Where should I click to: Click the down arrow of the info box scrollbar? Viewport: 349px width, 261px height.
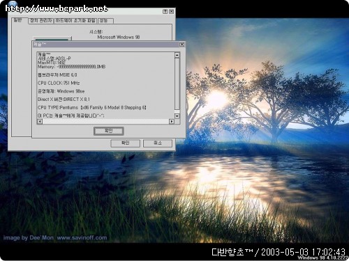tap(177, 116)
